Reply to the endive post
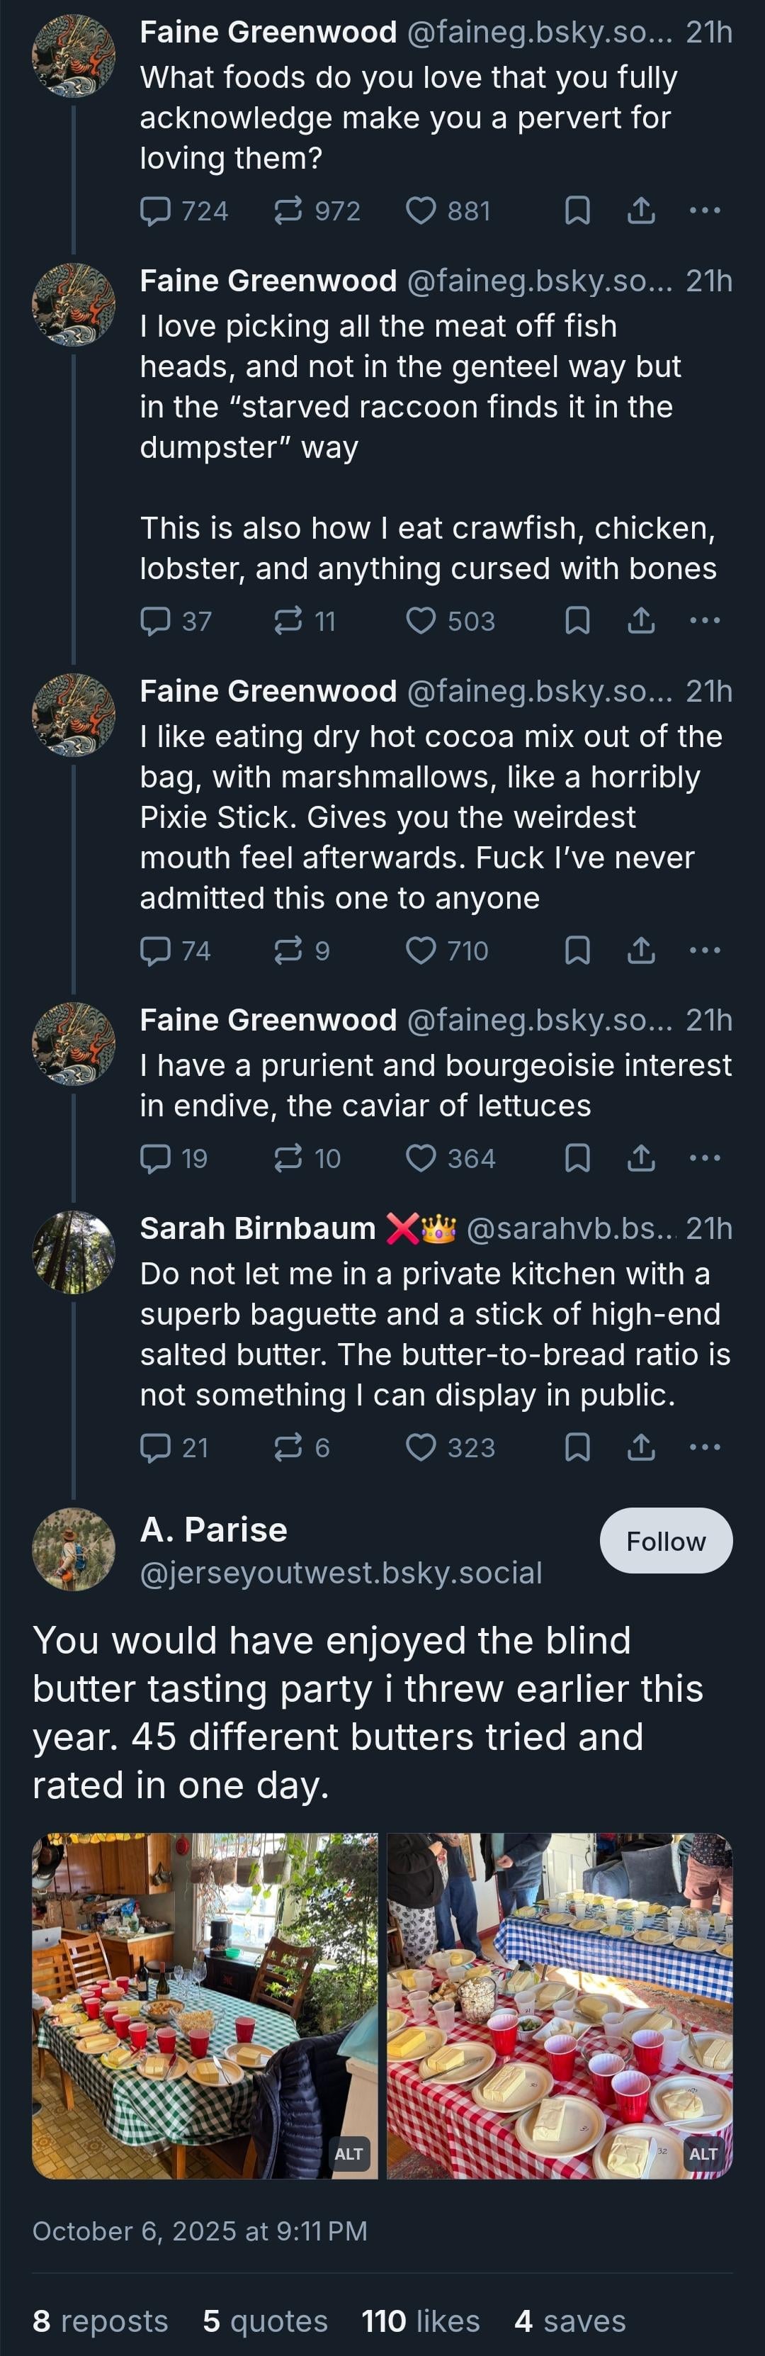 (157, 1158)
